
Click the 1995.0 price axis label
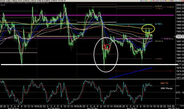pyautogui.click(x=180, y=25)
